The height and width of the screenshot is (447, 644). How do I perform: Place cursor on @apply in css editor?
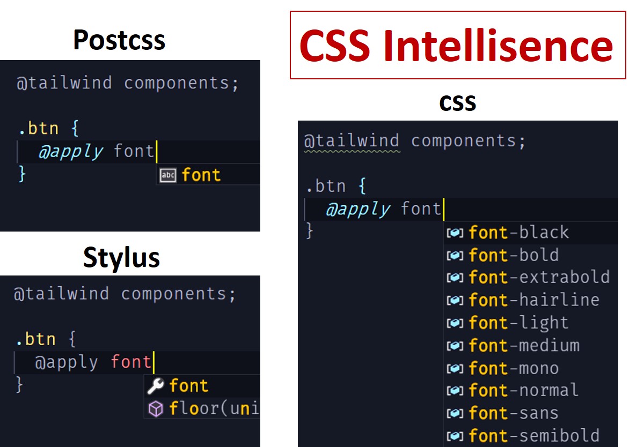tap(358, 210)
